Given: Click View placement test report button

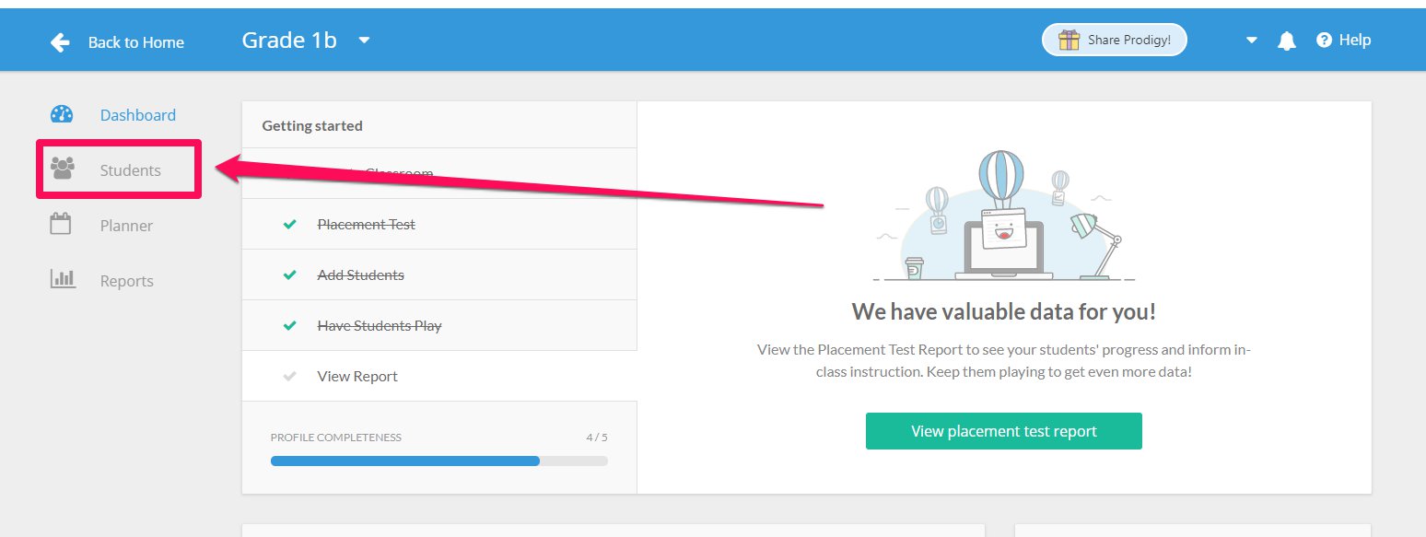Looking at the screenshot, I should tap(1004, 431).
